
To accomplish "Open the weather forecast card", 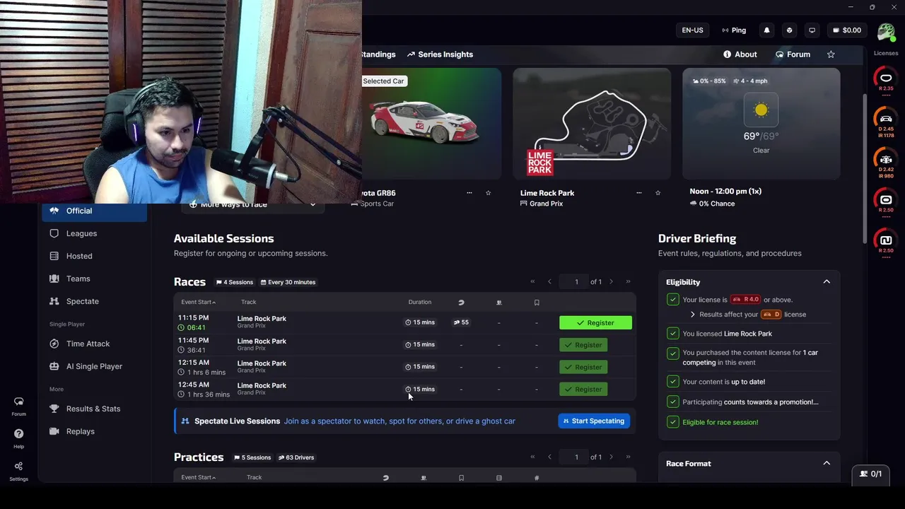I will click(x=761, y=124).
